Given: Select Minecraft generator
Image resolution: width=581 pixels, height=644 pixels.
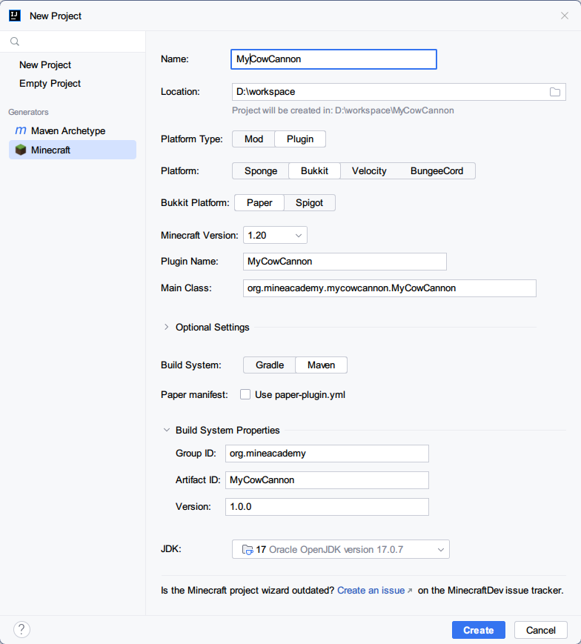Looking at the screenshot, I should click(x=73, y=150).
